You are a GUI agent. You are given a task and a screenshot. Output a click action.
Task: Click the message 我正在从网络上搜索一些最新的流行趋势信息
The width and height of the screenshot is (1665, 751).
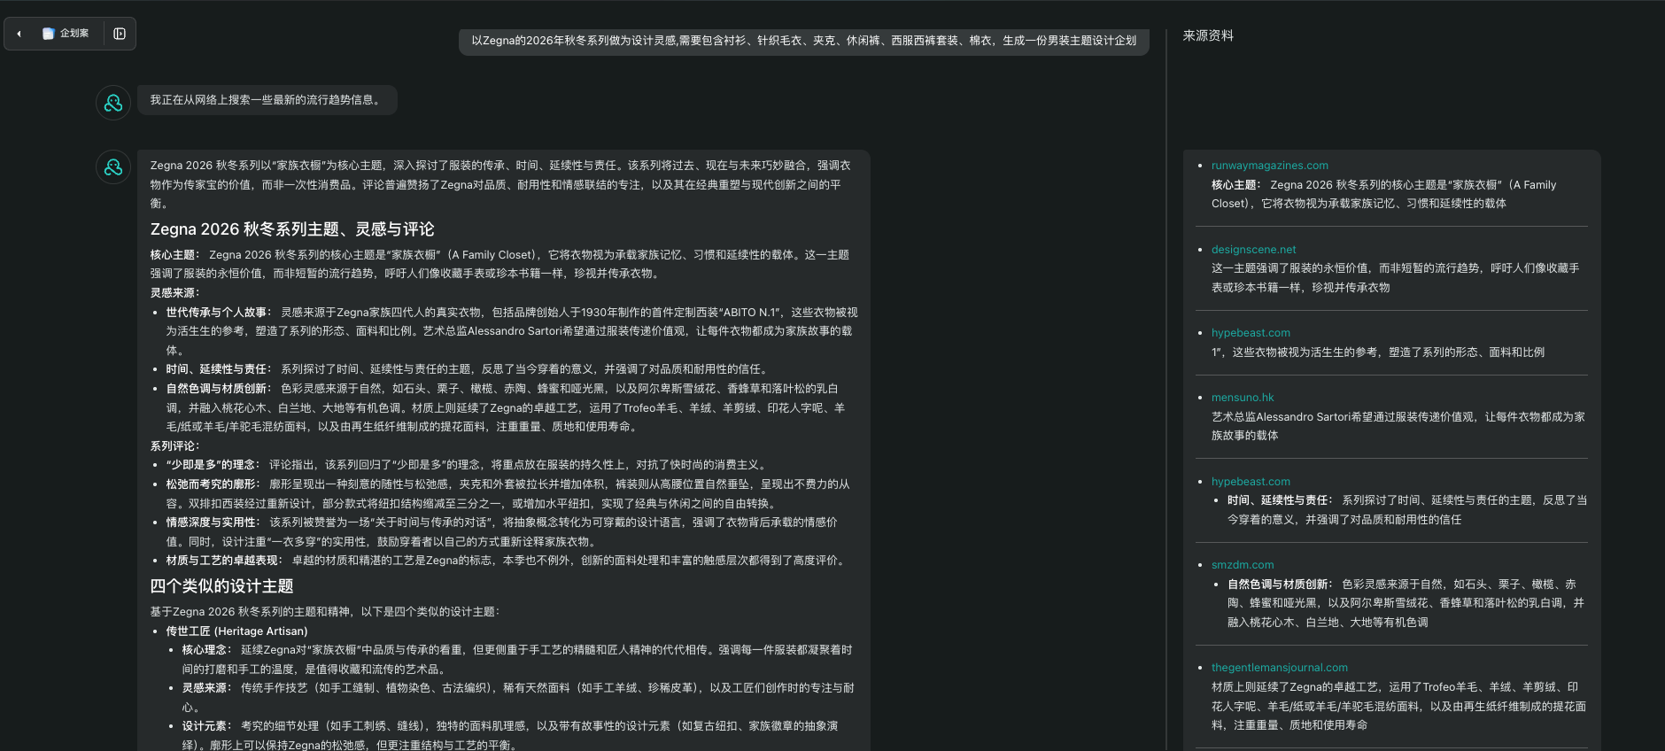point(267,100)
